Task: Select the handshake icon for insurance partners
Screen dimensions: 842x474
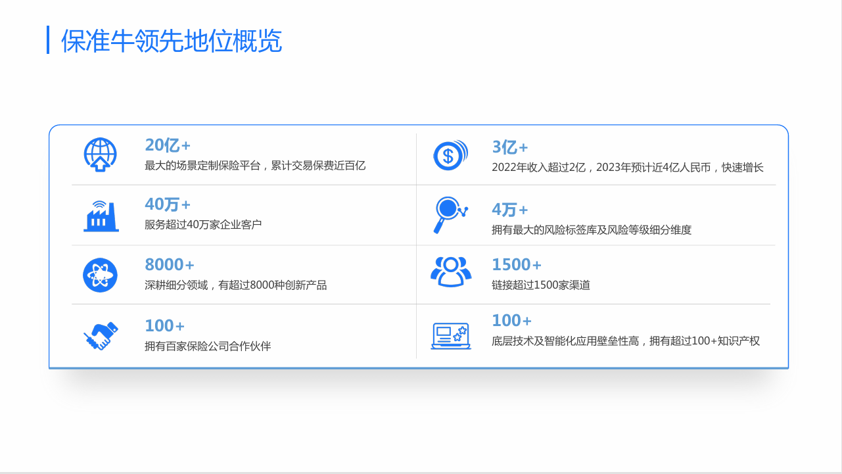Action: 101,335
